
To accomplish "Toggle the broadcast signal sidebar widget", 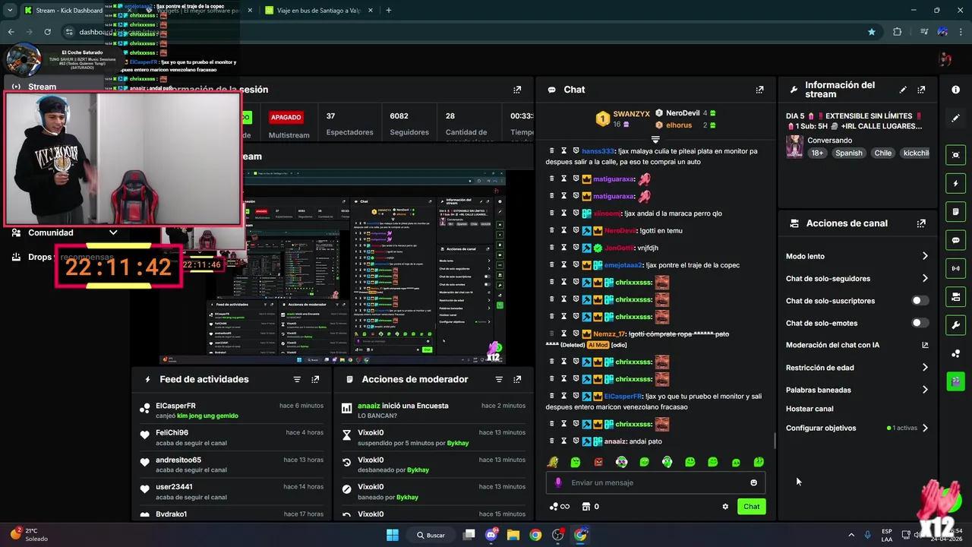I will click(x=955, y=268).
